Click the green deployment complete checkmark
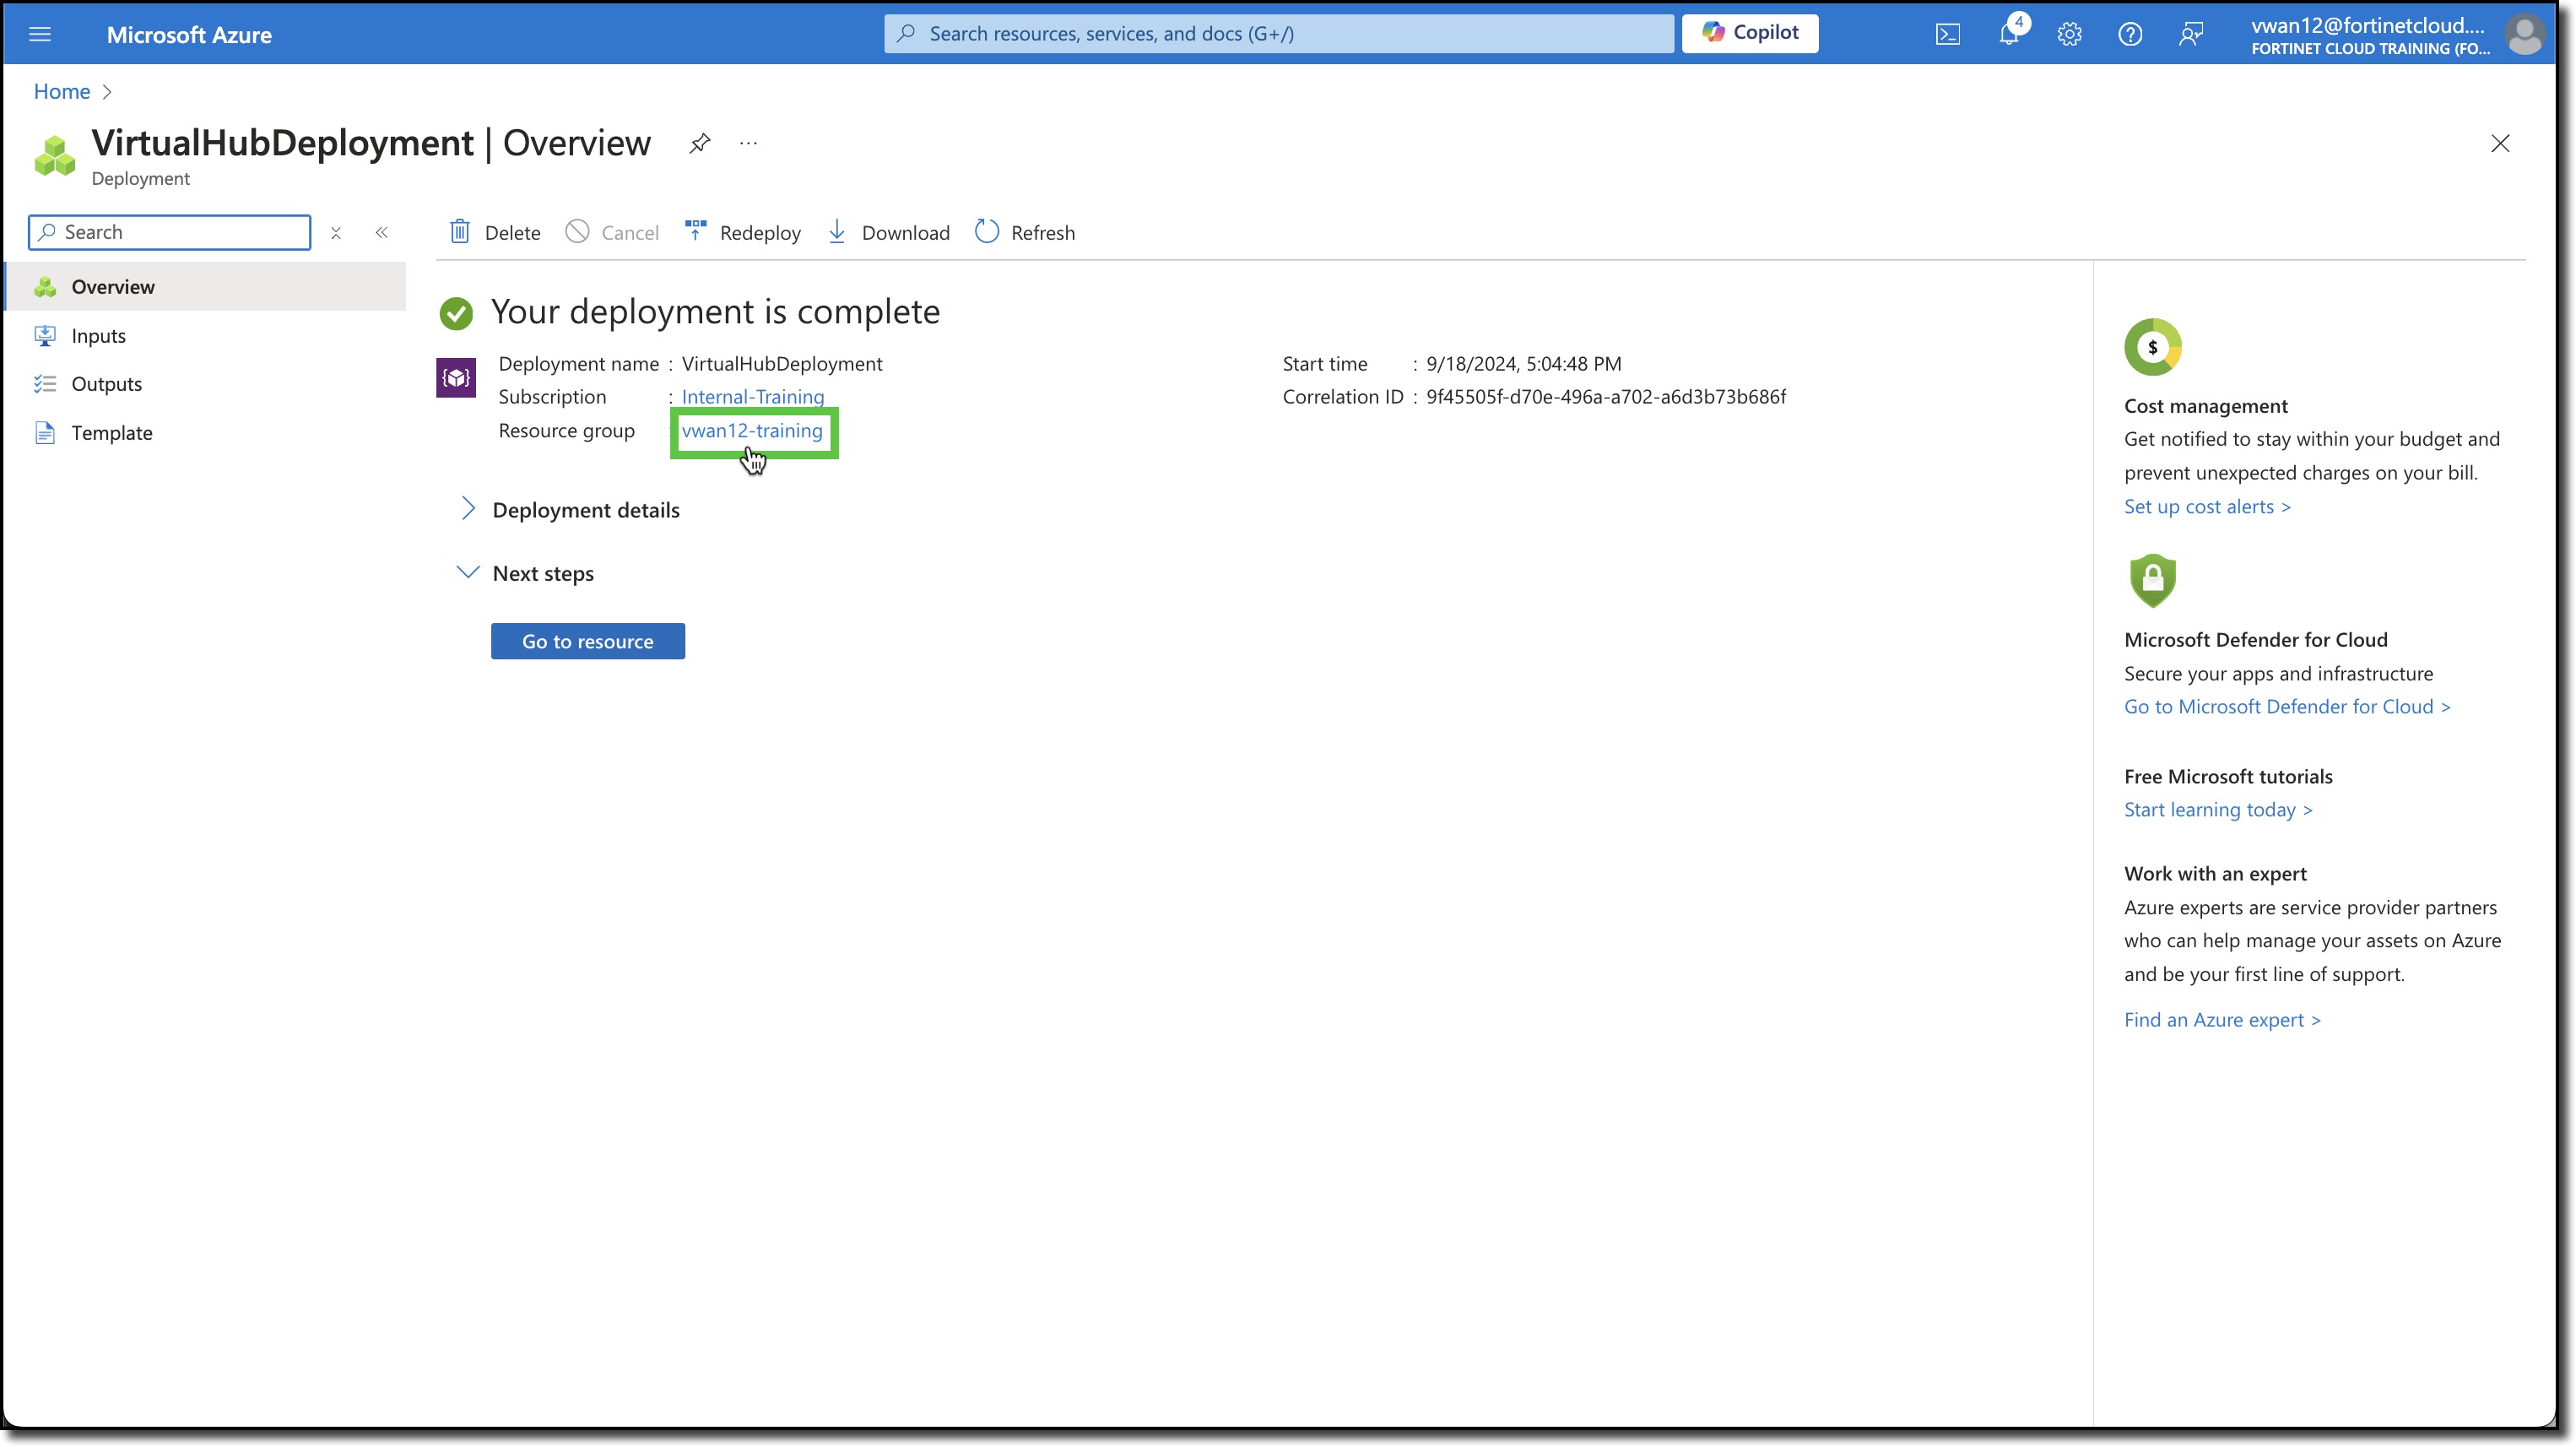 456,313
